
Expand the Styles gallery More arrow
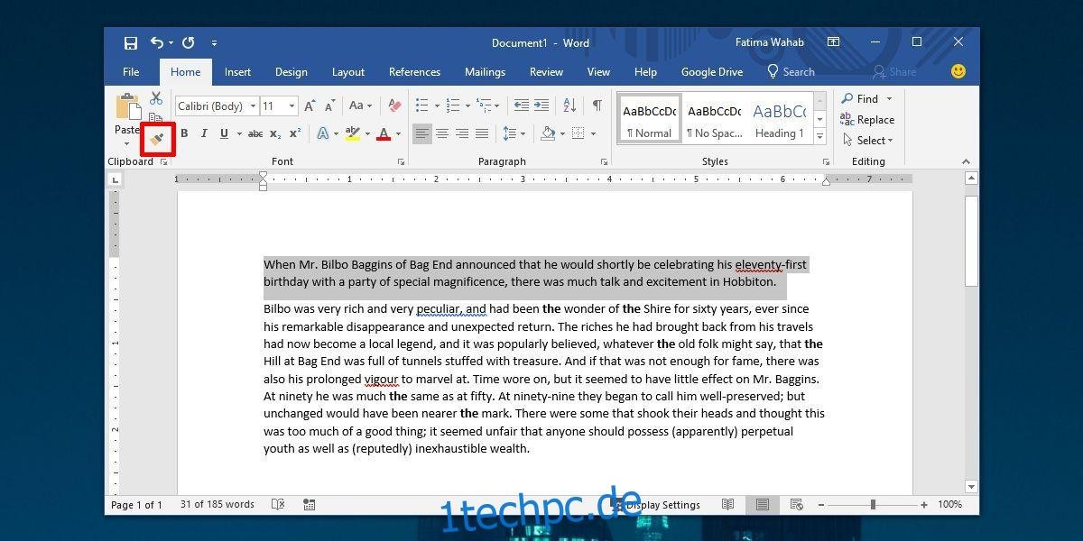click(x=819, y=136)
